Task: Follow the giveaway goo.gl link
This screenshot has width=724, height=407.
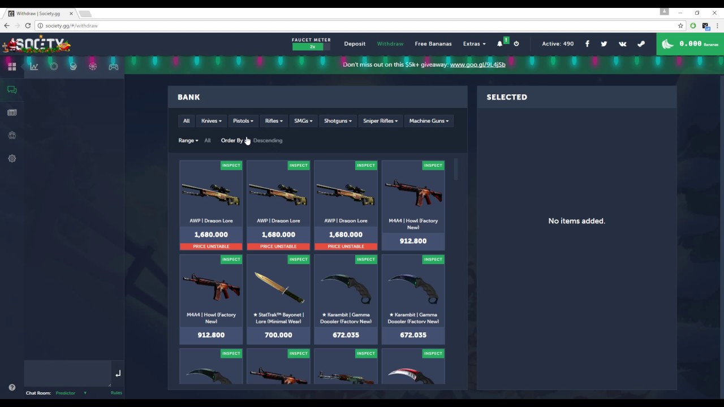Action: click(477, 64)
